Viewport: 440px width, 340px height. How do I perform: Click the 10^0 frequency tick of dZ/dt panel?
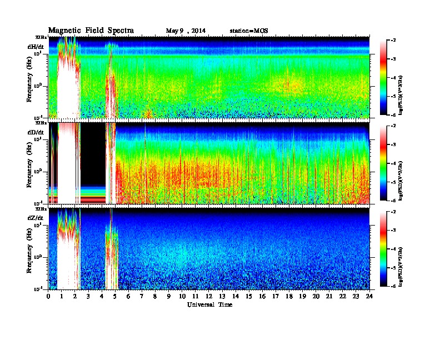click(38, 257)
